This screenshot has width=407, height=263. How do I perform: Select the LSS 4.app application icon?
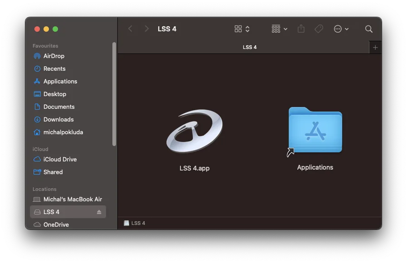(x=194, y=131)
